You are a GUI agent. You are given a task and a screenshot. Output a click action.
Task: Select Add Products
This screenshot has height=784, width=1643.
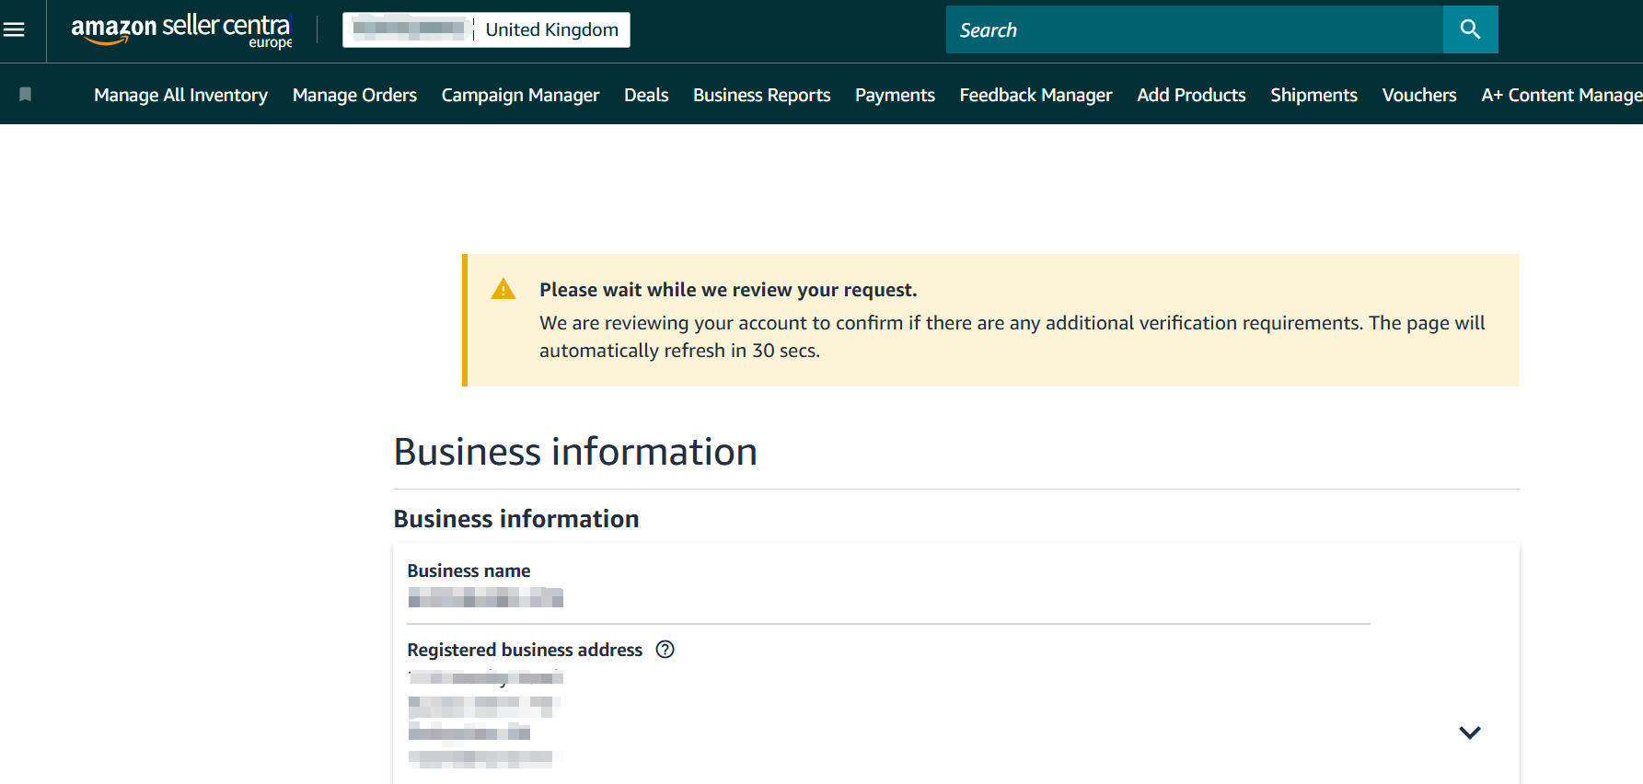point(1191,95)
